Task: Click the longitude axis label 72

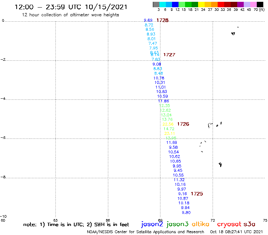Action: tap(213, 220)
